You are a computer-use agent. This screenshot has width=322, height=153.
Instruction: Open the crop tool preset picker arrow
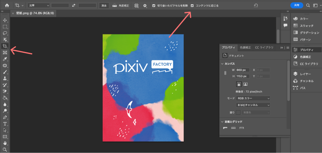click(x=22, y=6)
